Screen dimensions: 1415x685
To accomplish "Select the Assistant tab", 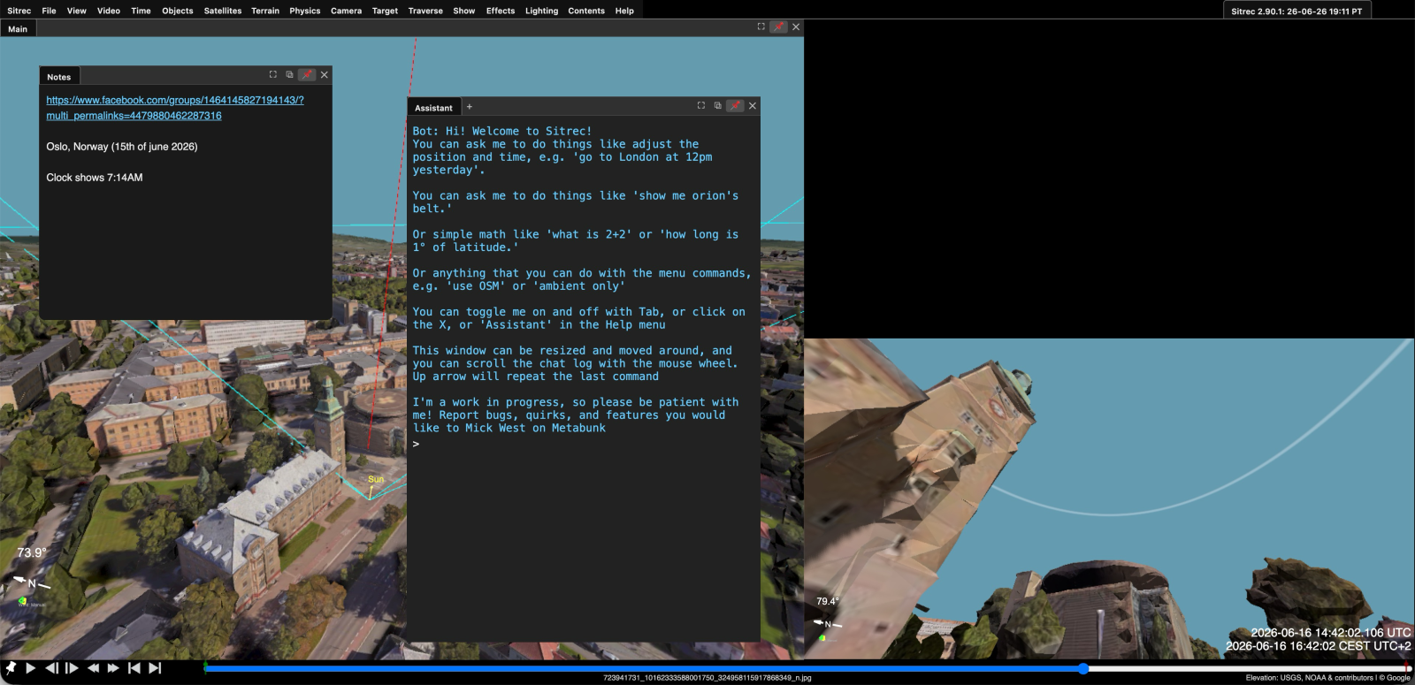I will point(433,108).
